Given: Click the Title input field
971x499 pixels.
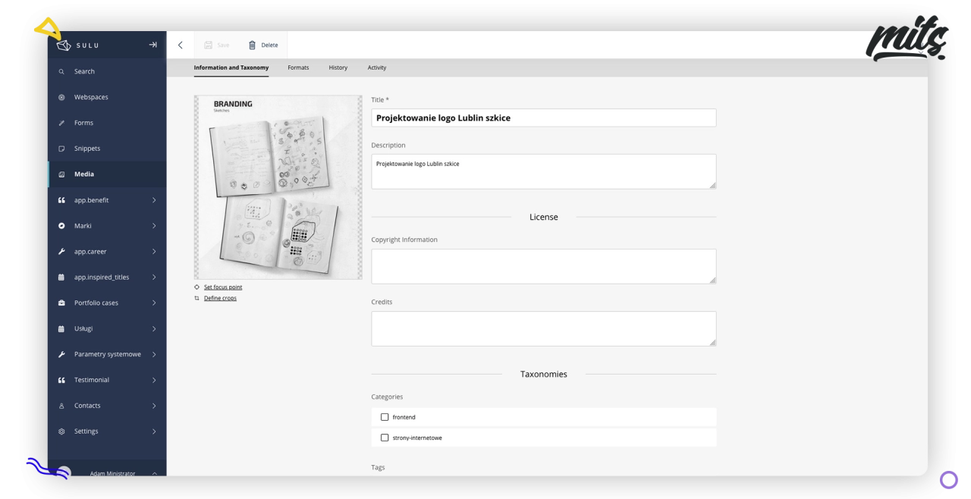Looking at the screenshot, I should pyautogui.click(x=544, y=118).
